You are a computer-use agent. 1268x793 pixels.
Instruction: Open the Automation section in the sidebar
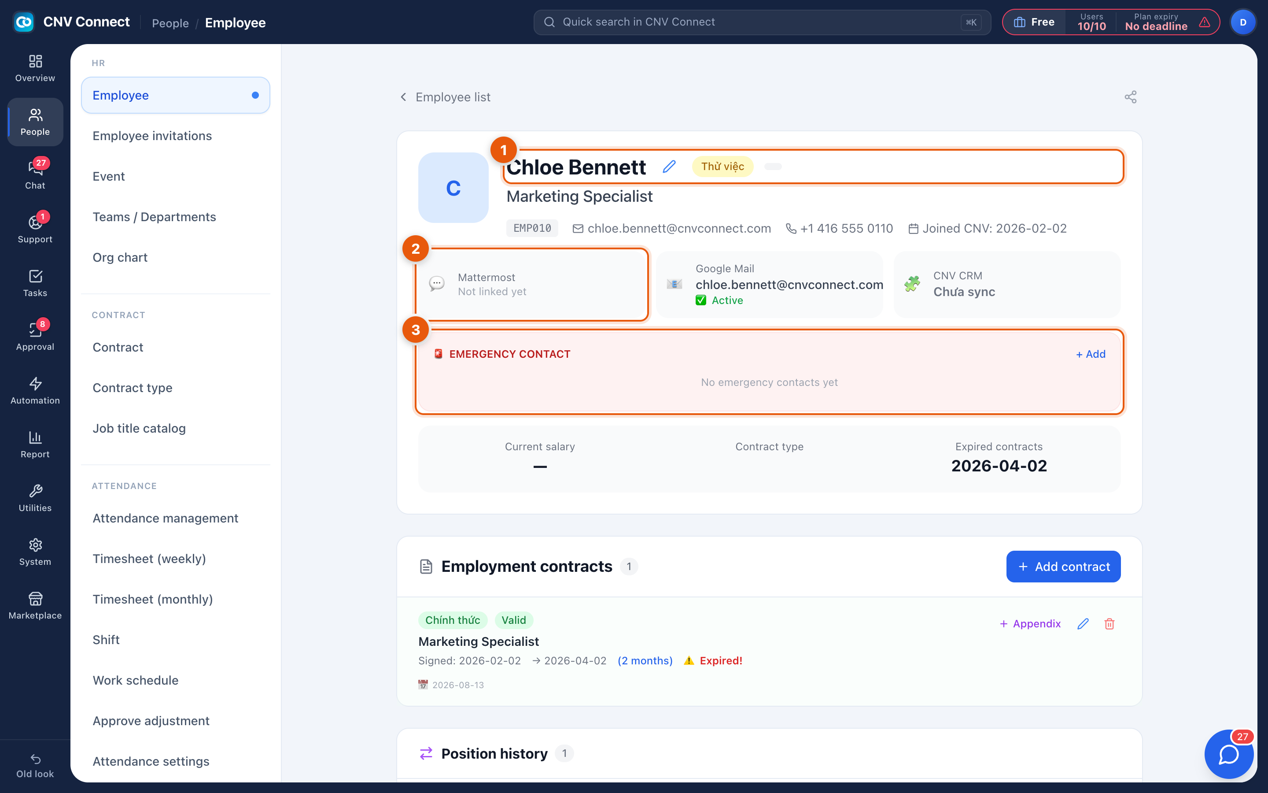[x=35, y=391]
